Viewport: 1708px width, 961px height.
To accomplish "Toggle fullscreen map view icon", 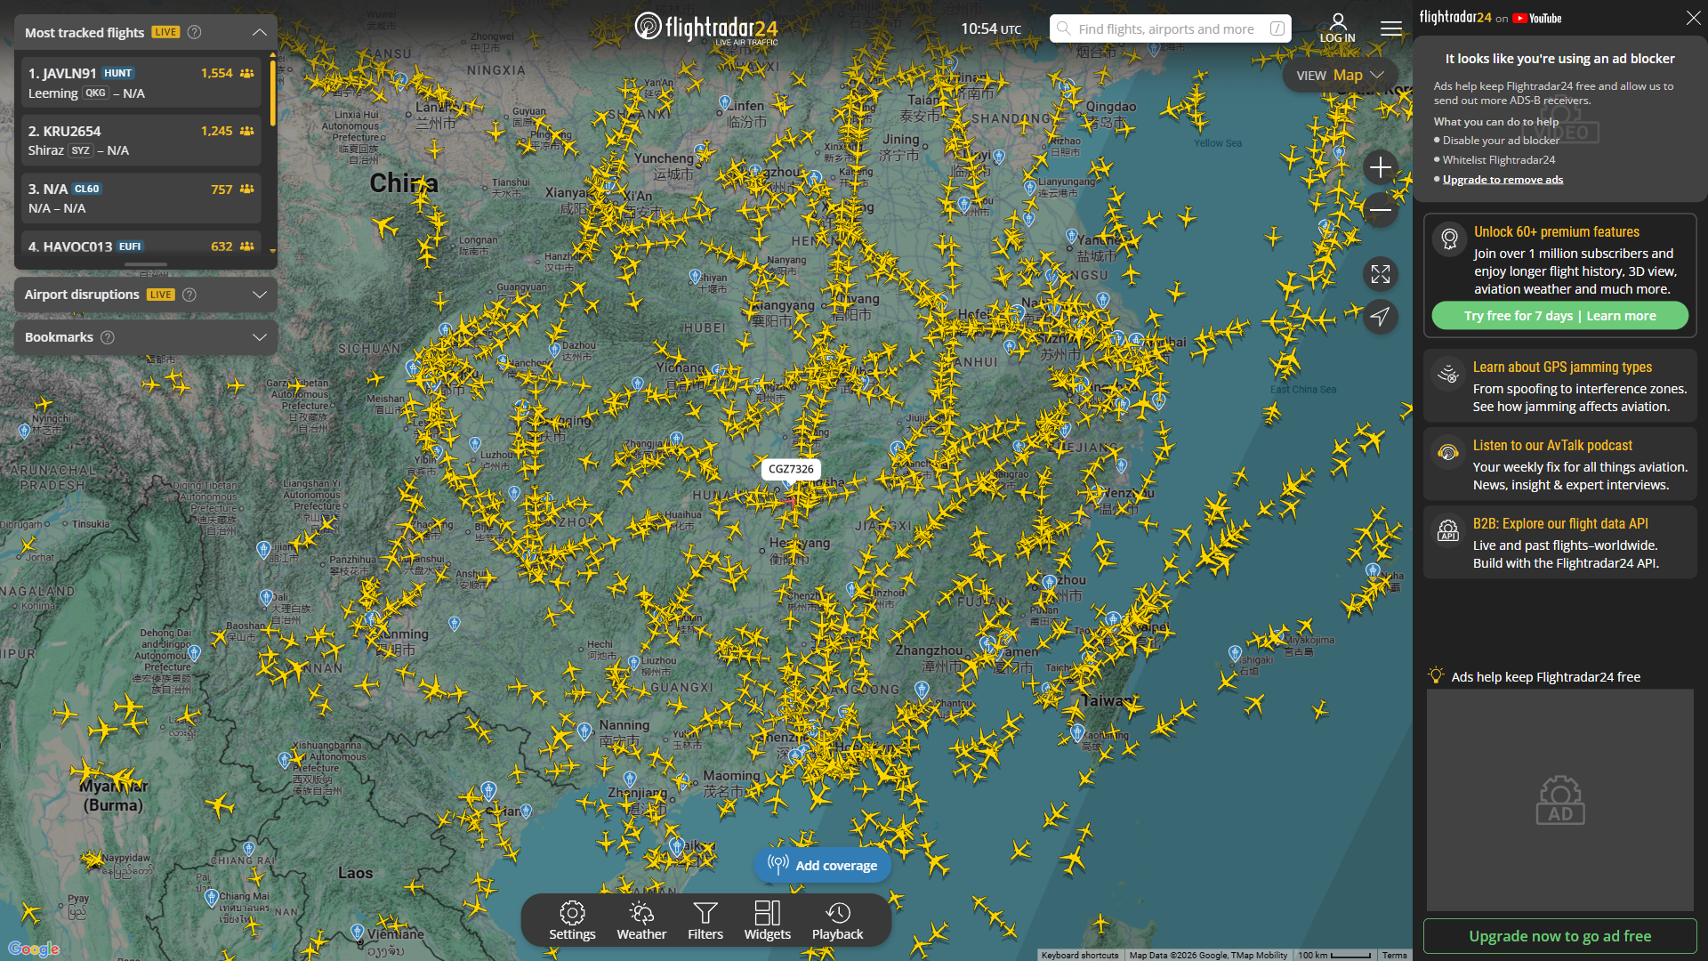I will tap(1381, 274).
